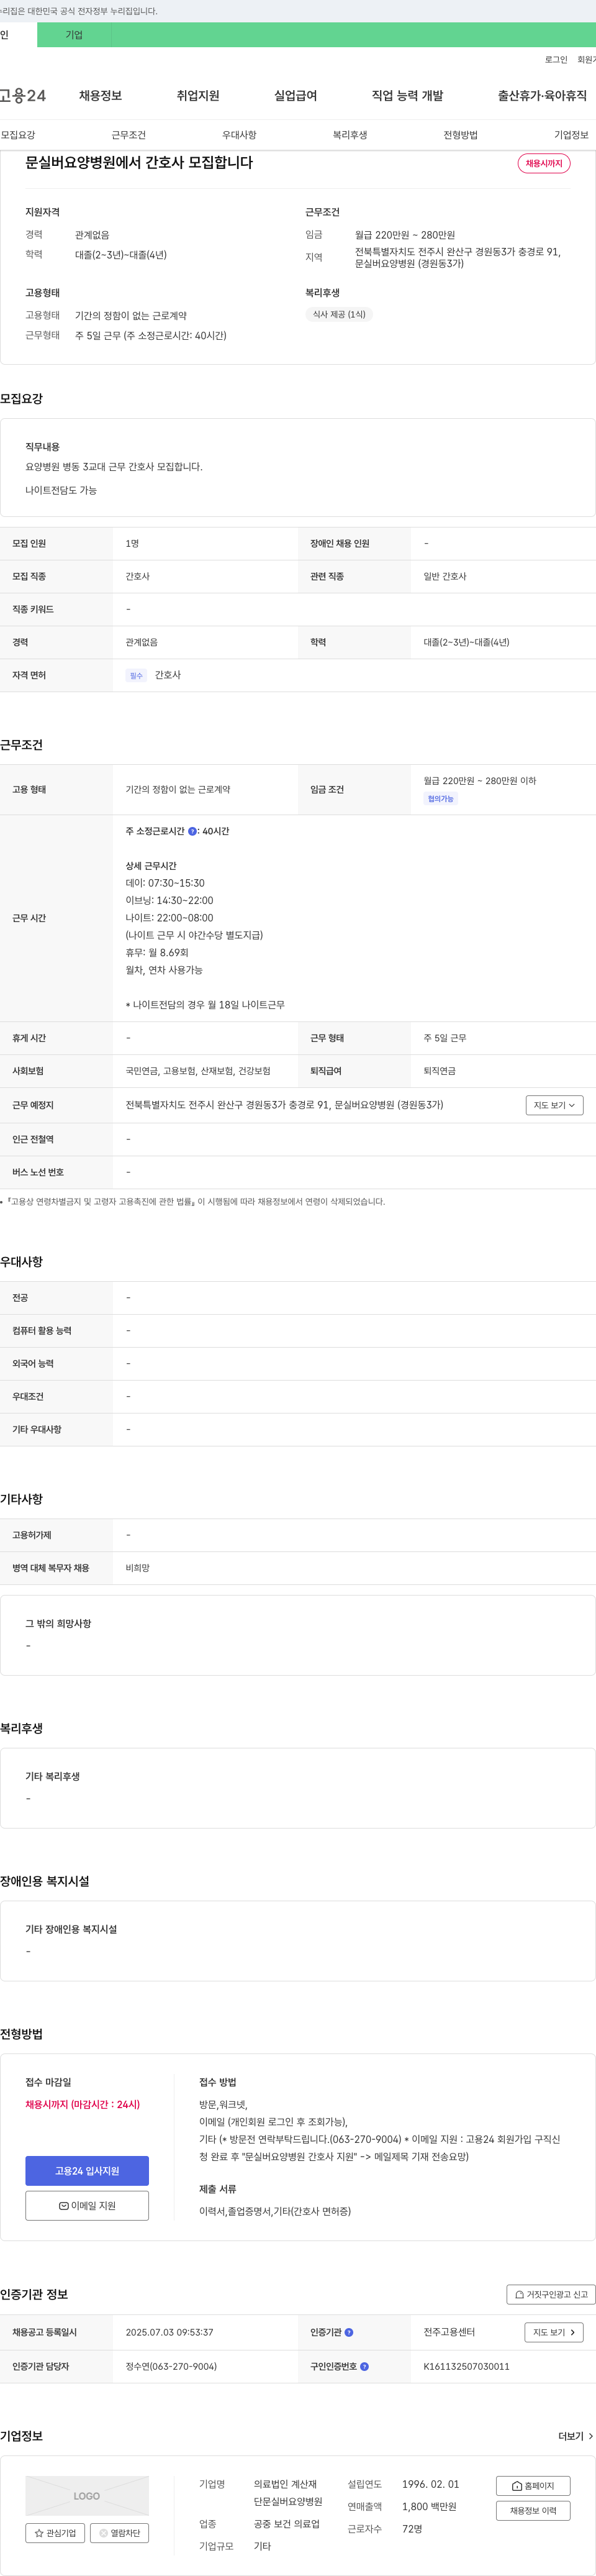Image resolution: width=596 pixels, height=2576 pixels.
Task: Select the company name 의료법인 계산재단문실버요양병원
Action: [x=288, y=2492]
